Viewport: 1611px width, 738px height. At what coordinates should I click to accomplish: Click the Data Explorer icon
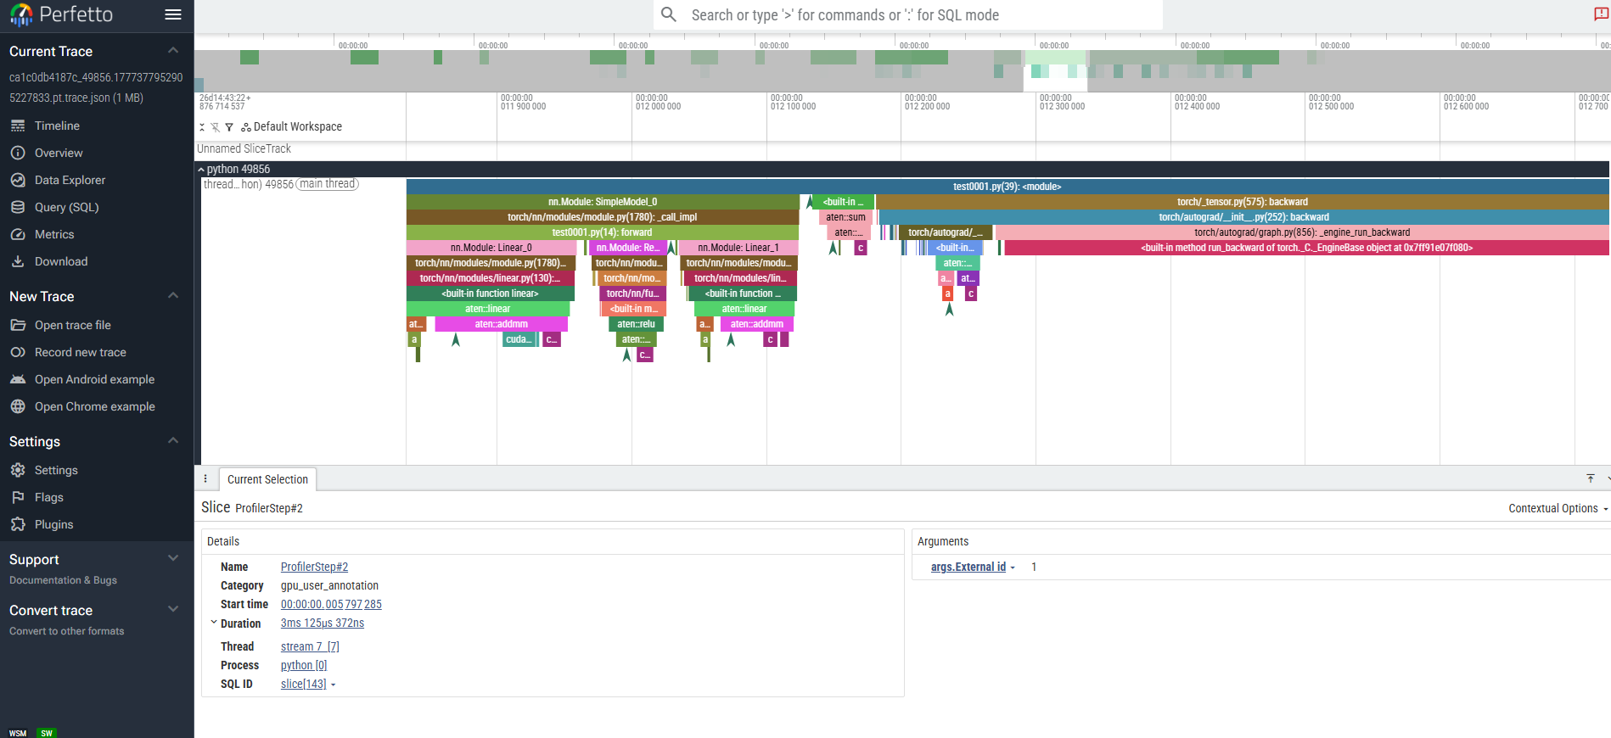[18, 180]
